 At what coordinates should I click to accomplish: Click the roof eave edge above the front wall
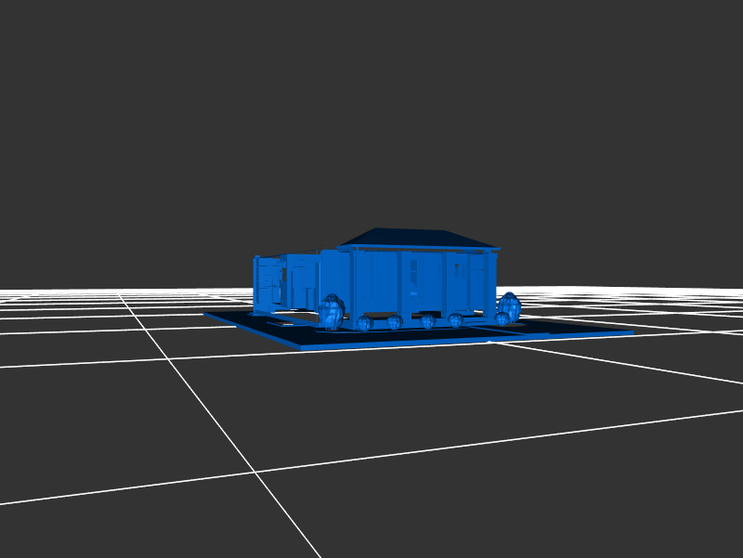coord(418,249)
